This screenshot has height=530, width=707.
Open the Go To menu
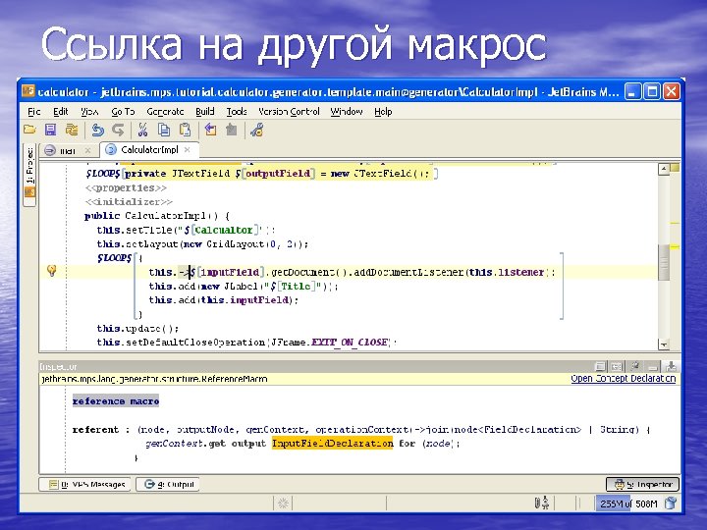coord(123,111)
